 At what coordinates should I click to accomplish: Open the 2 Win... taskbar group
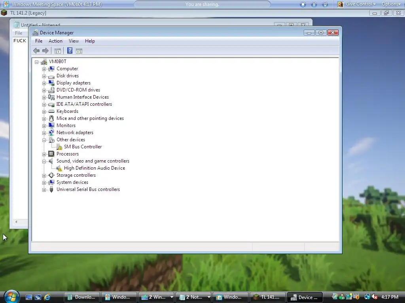click(156, 297)
